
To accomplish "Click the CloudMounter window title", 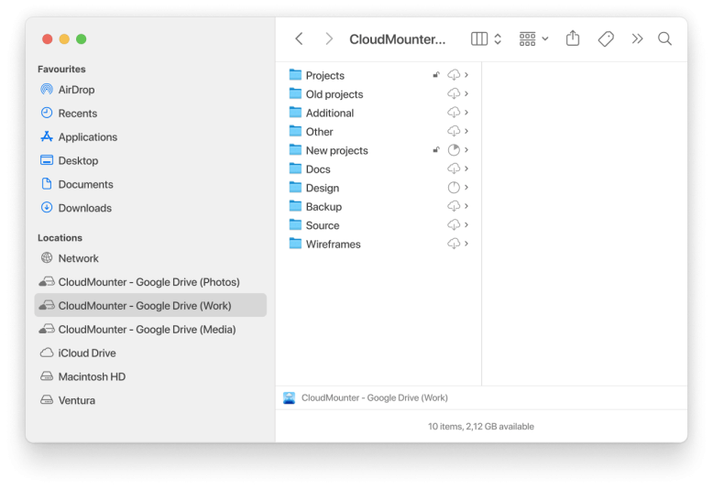I will (x=398, y=39).
